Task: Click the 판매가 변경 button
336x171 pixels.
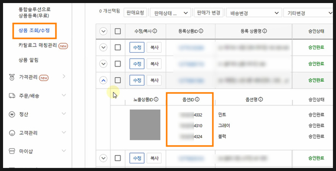Action: pyautogui.click(x=209, y=13)
